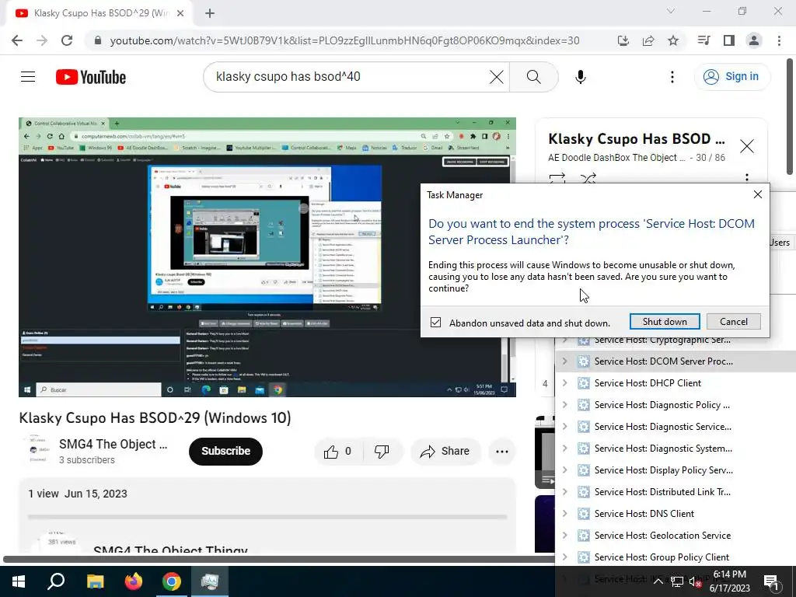The height and width of the screenshot is (597, 796).
Task: Expand Service Host: Distributed Link row
Action: click(x=564, y=492)
